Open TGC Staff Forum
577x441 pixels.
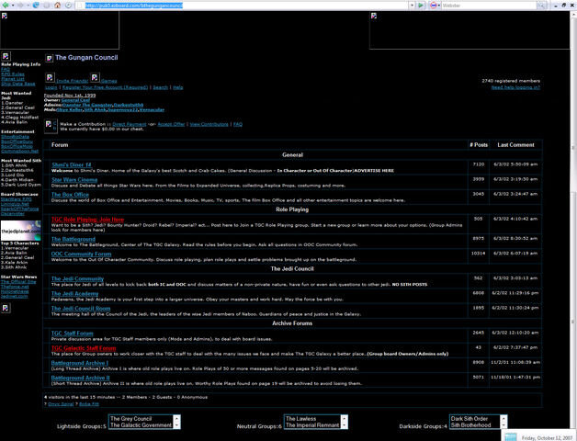tap(72, 334)
